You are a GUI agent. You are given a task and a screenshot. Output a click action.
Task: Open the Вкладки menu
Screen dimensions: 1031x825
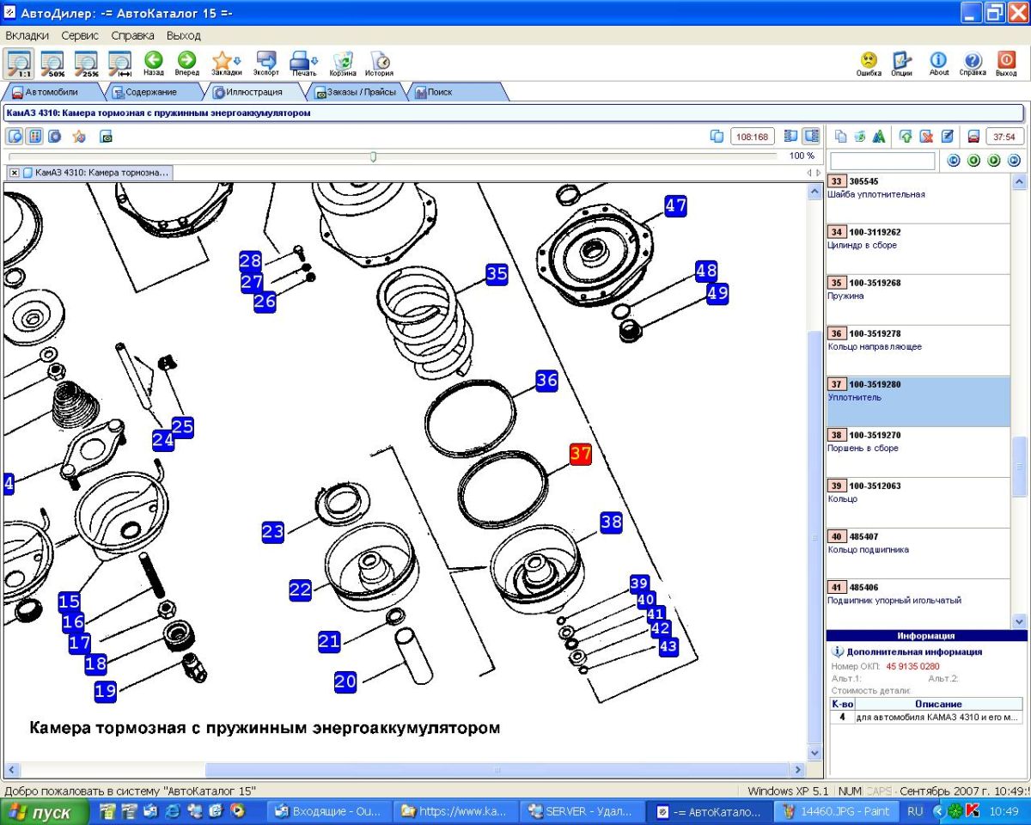coord(27,35)
